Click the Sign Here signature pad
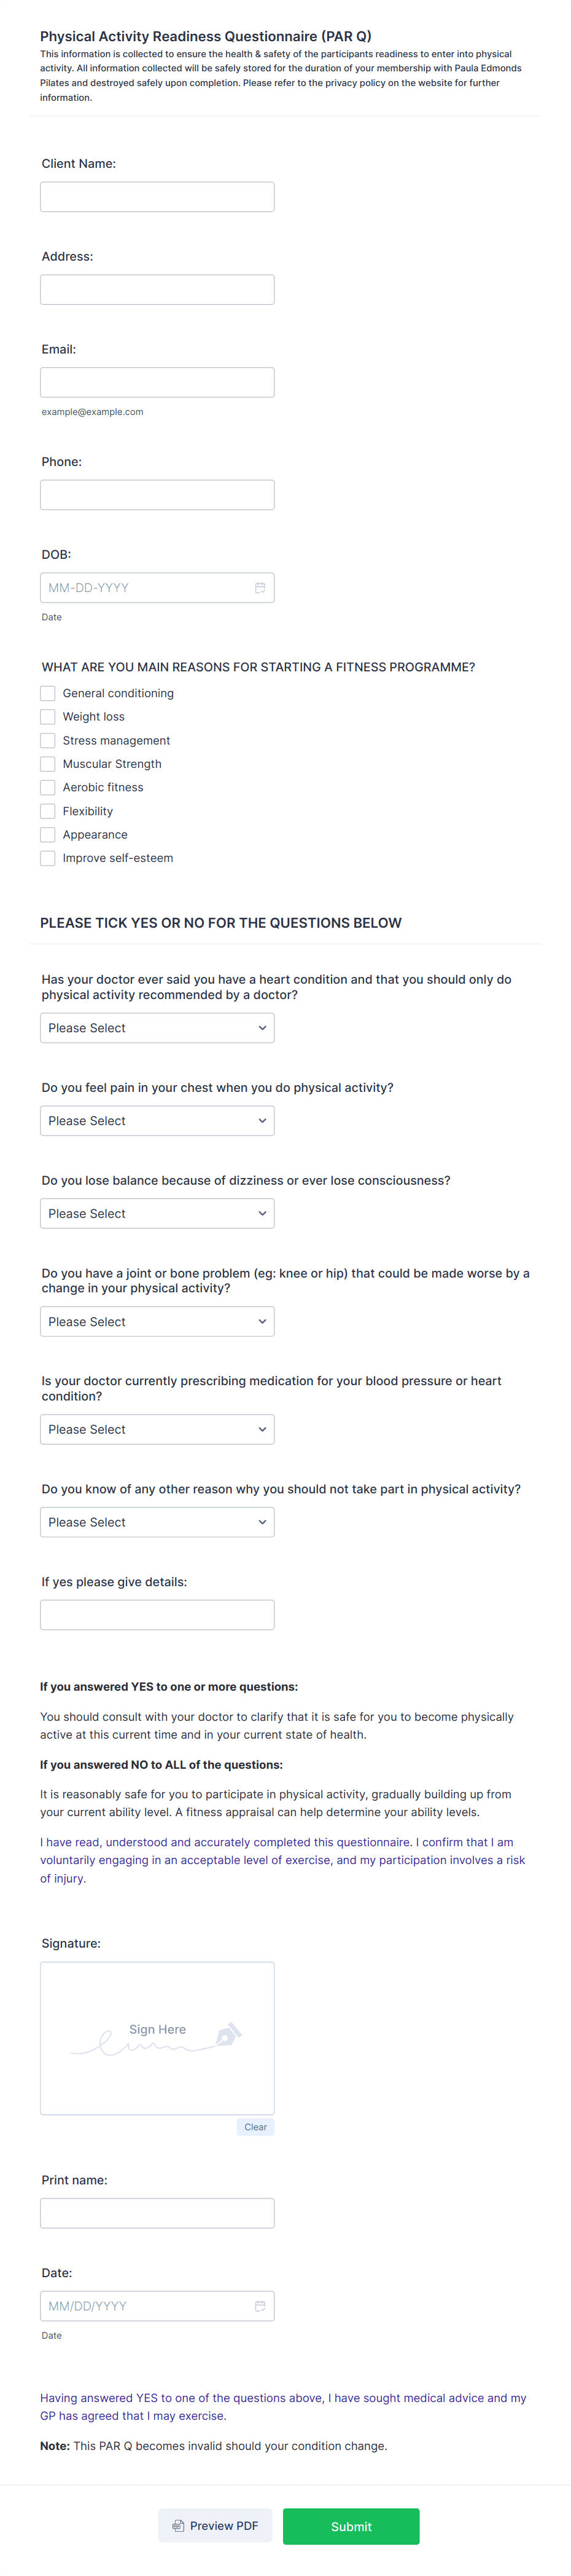Screen dimensions: 571x2576 (x=157, y=2038)
